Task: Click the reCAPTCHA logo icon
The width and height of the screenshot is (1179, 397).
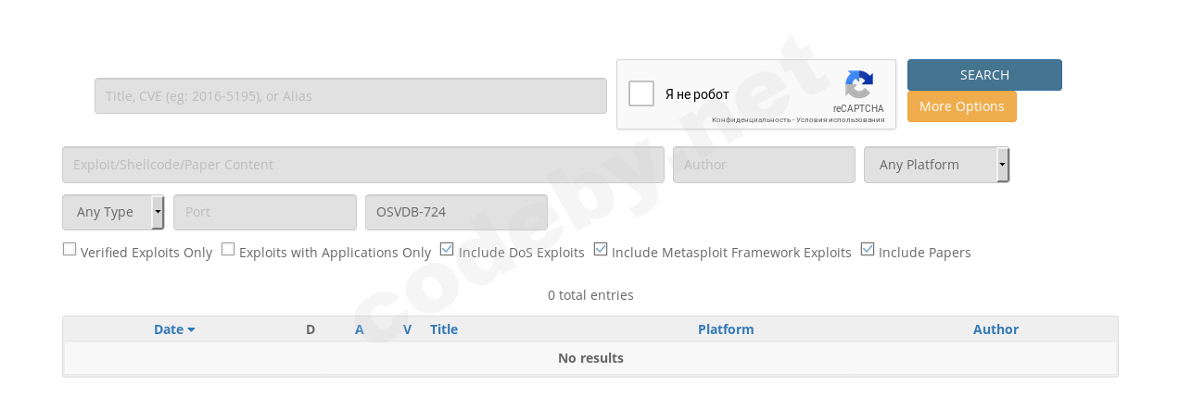Action: [859, 85]
